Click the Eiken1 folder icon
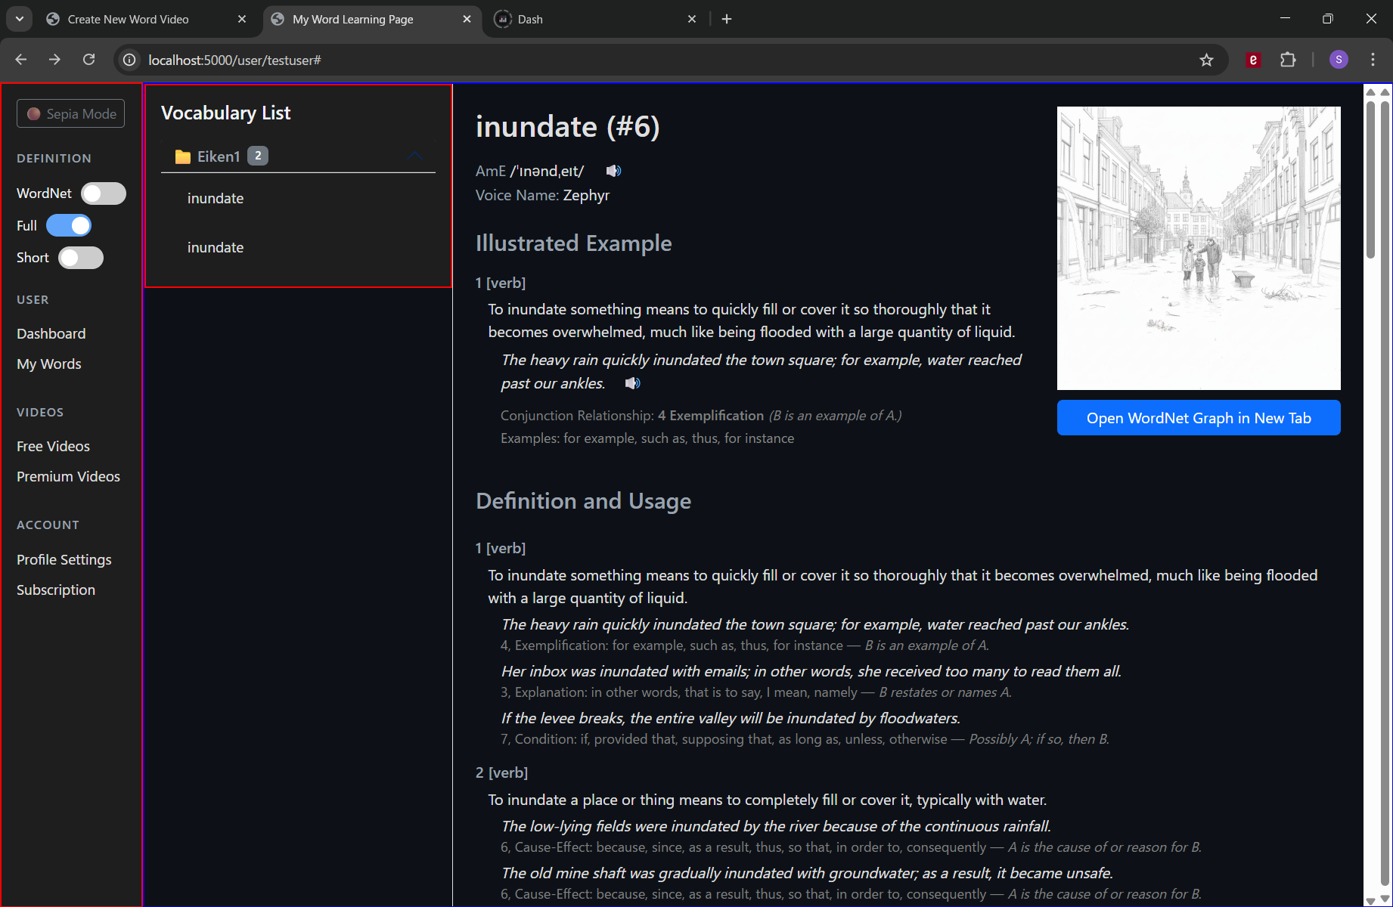The height and width of the screenshot is (907, 1393). pyautogui.click(x=182, y=156)
